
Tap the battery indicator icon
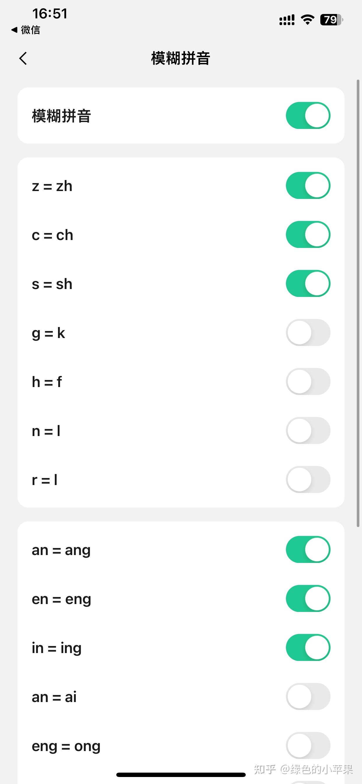[x=331, y=20]
